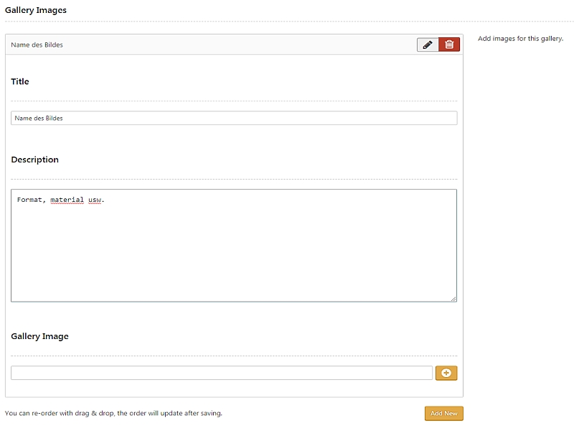
Task: Click the pencil edit icon
Action: 428,45
